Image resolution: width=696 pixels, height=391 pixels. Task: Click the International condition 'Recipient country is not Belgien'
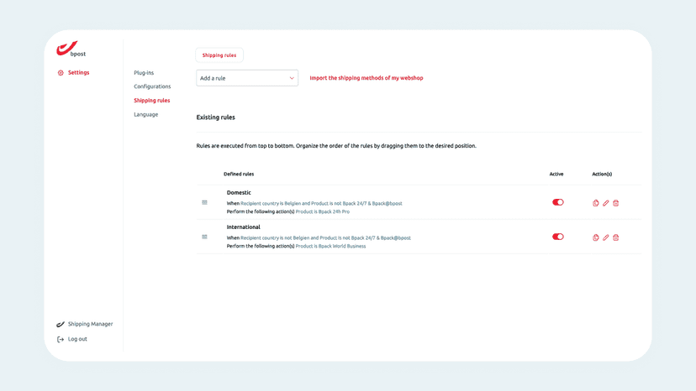275,238
